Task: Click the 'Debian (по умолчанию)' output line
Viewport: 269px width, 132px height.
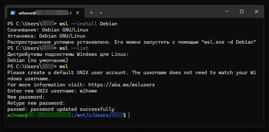Action: 38,60
